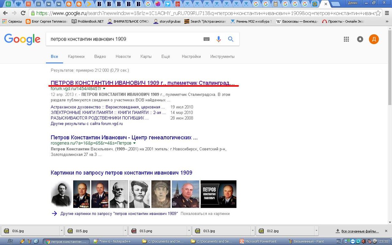Expand the arrow next to forum.vgd.ru URL
392x245 pixels.
click(x=104, y=89)
